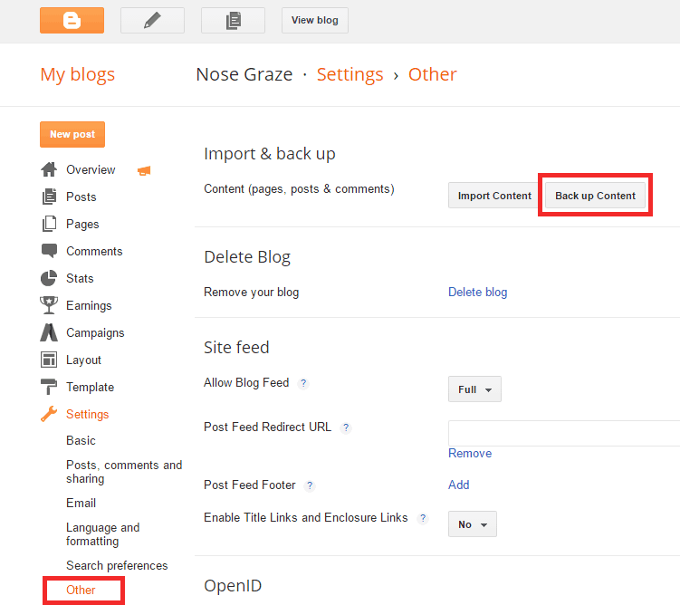Click the orange Blogger logo icon
The height and width of the screenshot is (605, 680).
point(72,20)
